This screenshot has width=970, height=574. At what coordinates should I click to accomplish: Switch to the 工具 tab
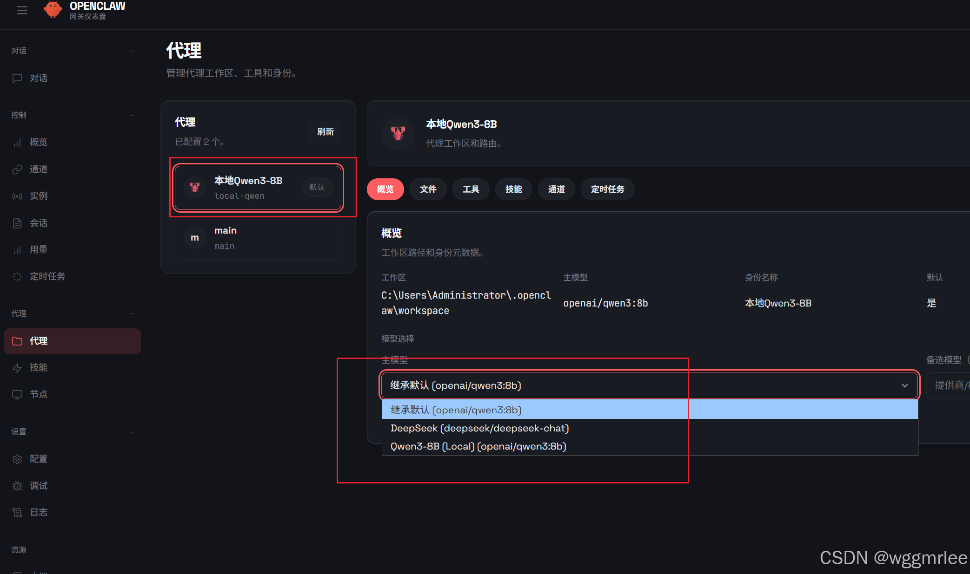click(471, 189)
